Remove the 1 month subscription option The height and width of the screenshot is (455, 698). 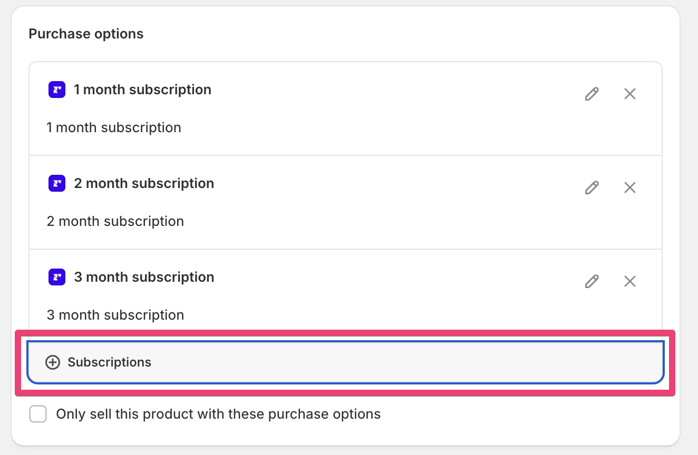click(x=630, y=94)
